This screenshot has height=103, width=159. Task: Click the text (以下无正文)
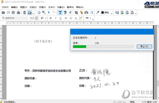tap(43, 41)
